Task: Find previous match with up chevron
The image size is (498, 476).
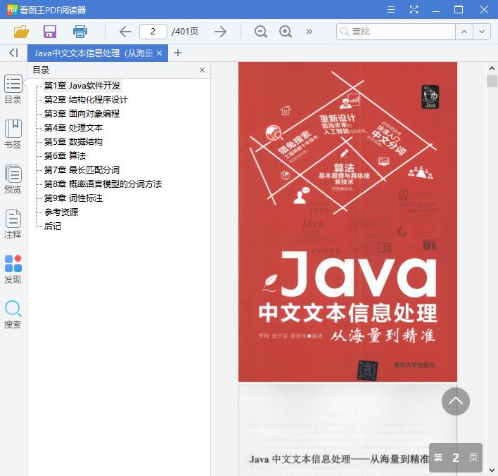Action: point(464,32)
